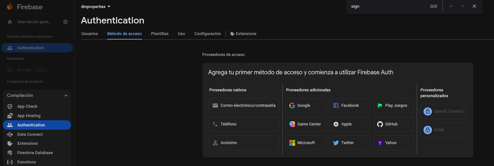Click the envelope icon for email provider
The width and height of the screenshot is (494, 166).
tap(215, 106)
